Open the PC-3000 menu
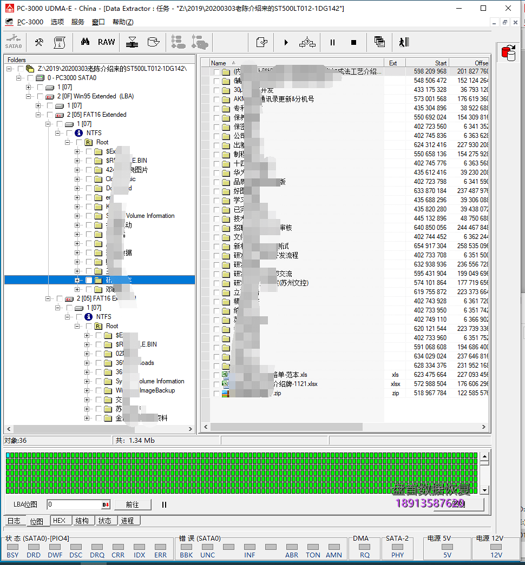This screenshot has width=525, height=565. pos(30,22)
